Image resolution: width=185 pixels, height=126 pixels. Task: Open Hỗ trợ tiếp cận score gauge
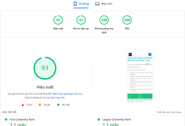81,20
